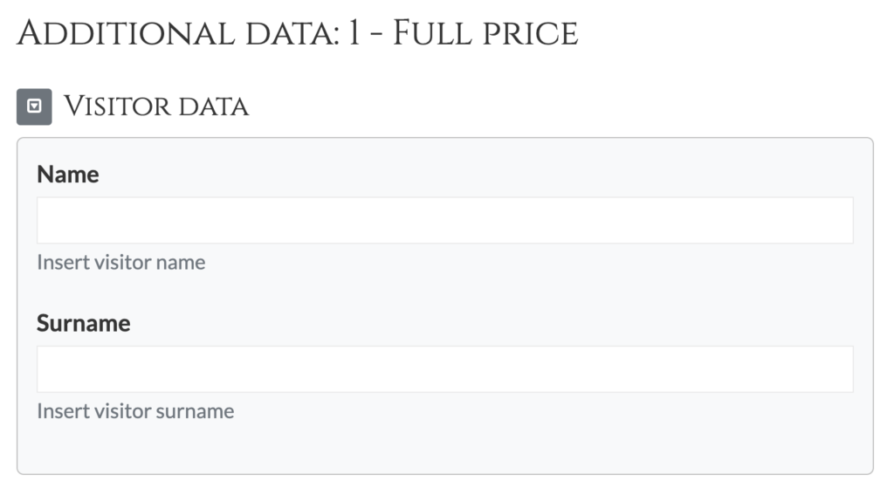Viewport: 894px width, 495px height.
Task: Collapse the Visitor data section
Action: 34,107
